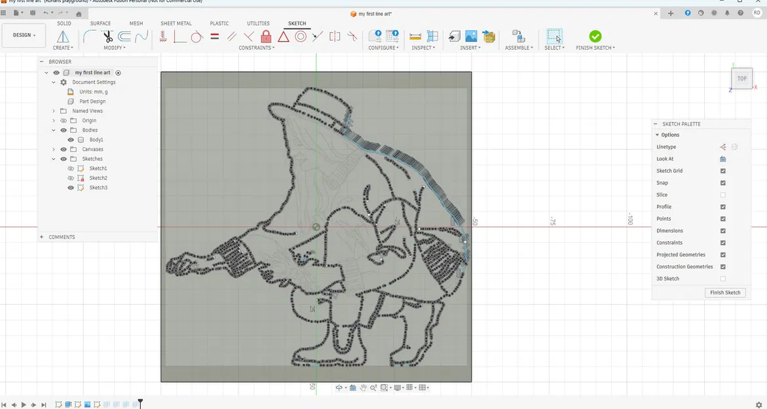The height and width of the screenshot is (409, 767).
Task: Apply the Concentric constraint
Action: point(300,36)
